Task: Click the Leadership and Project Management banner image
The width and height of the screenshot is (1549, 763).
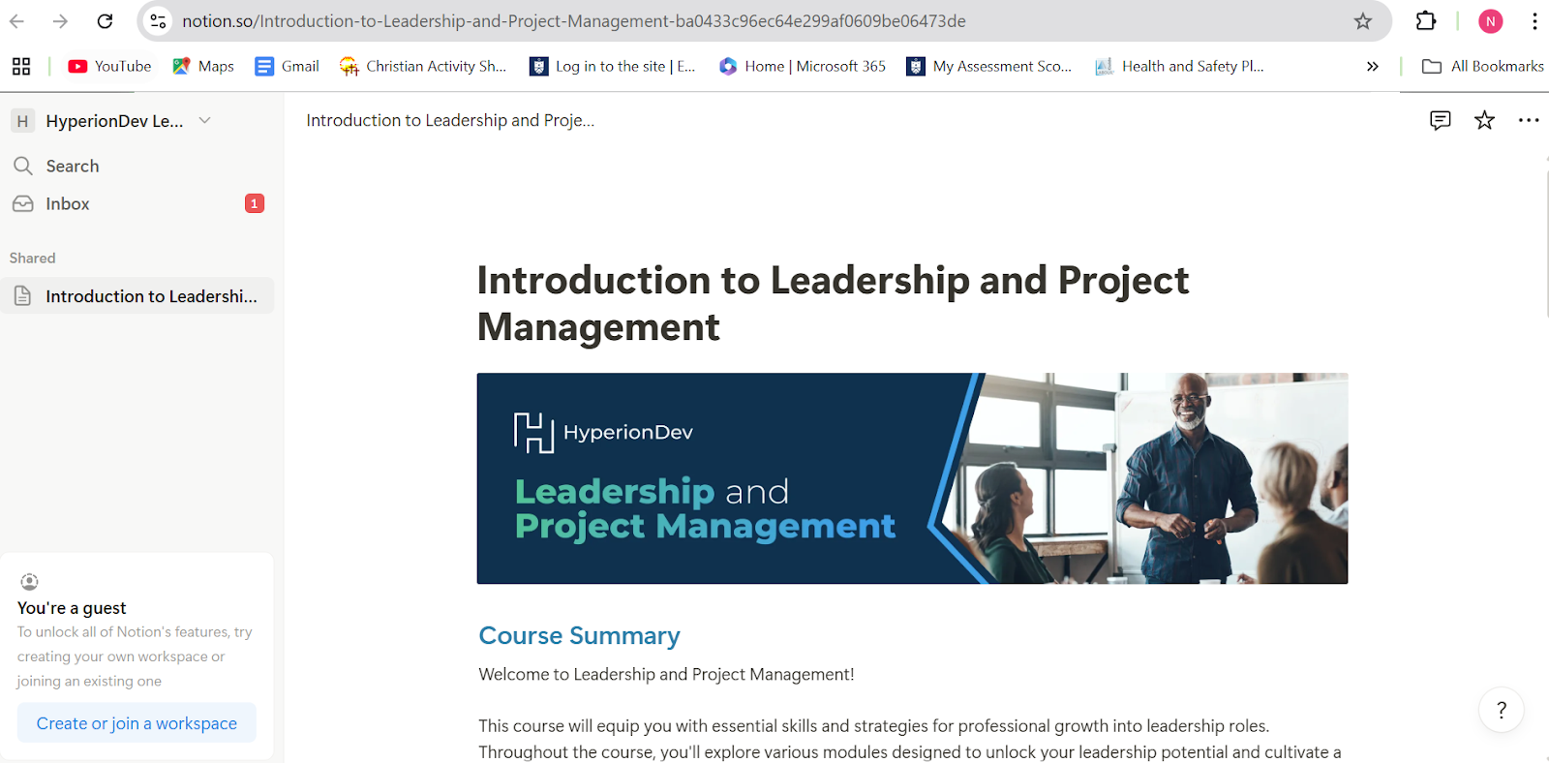Action: (912, 478)
